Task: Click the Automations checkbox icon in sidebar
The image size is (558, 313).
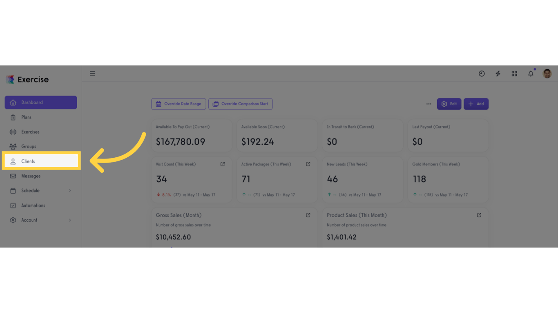Action: (13, 205)
